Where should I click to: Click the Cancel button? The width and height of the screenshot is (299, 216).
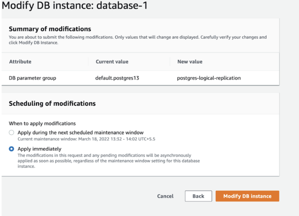pyautogui.click(x=165, y=196)
